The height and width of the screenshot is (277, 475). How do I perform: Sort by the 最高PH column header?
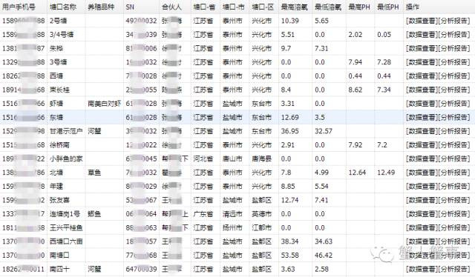(x=359, y=7)
